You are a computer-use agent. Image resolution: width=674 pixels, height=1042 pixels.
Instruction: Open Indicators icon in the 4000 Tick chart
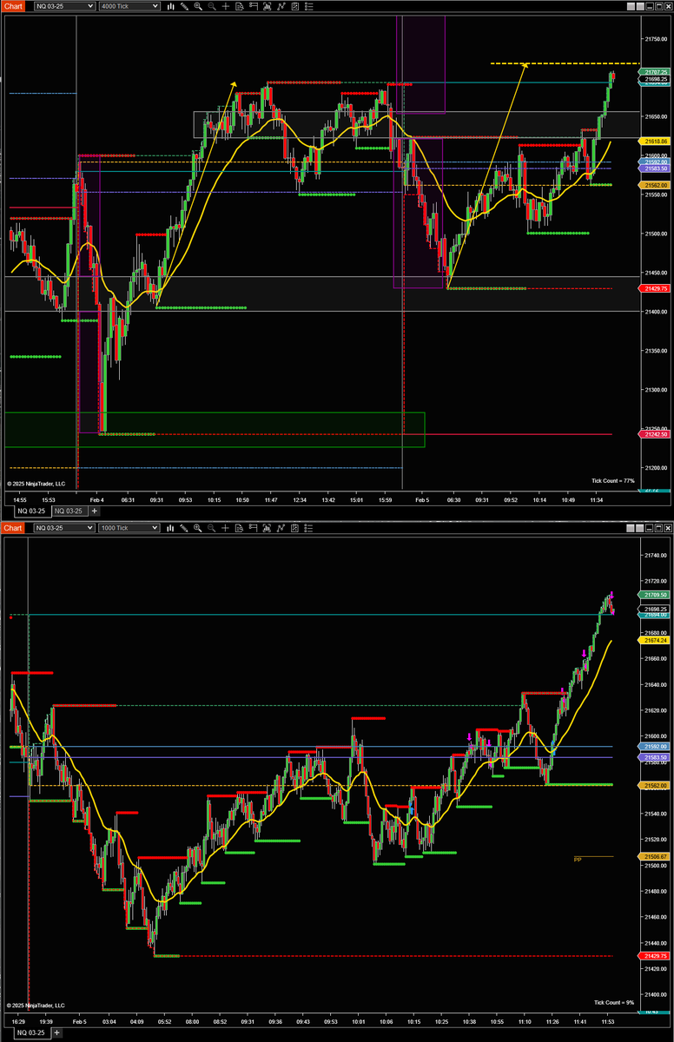282,6
